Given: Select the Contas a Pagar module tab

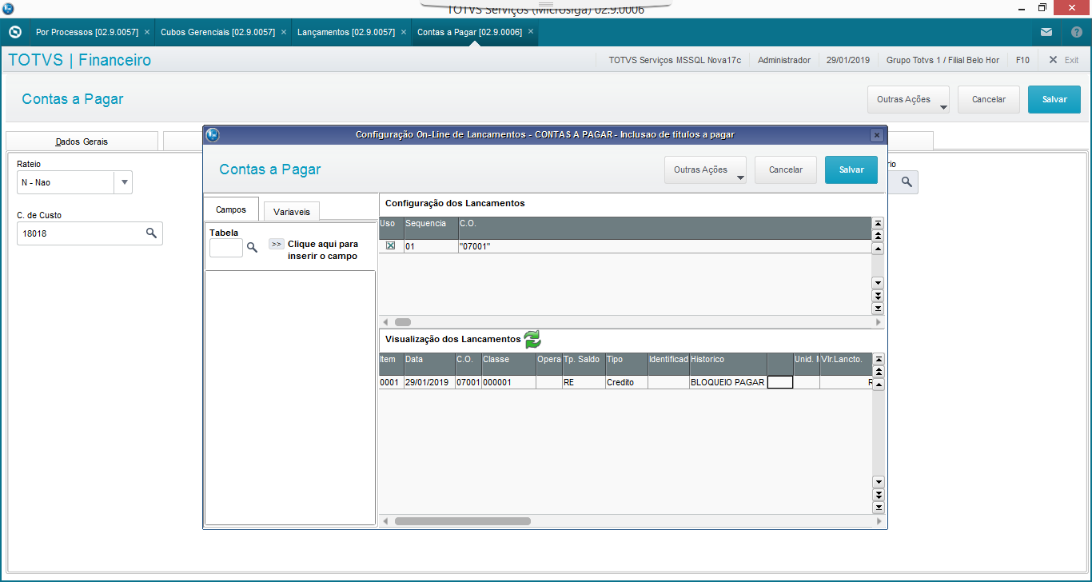Looking at the screenshot, I should [470, 33].
